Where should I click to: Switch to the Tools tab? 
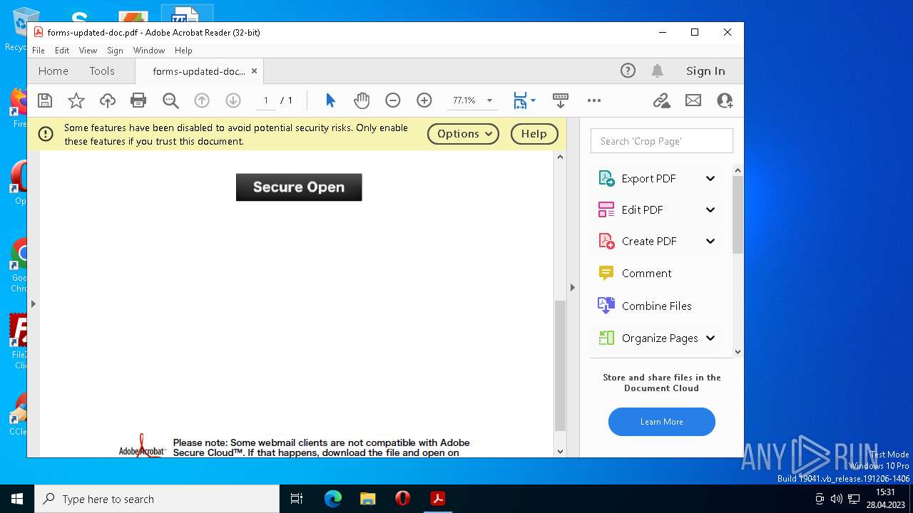(102, 71)
